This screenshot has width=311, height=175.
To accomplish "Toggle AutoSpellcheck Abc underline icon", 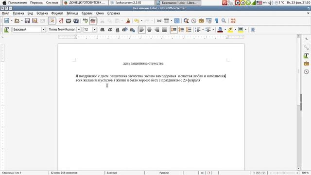I will tap(93, 21).
